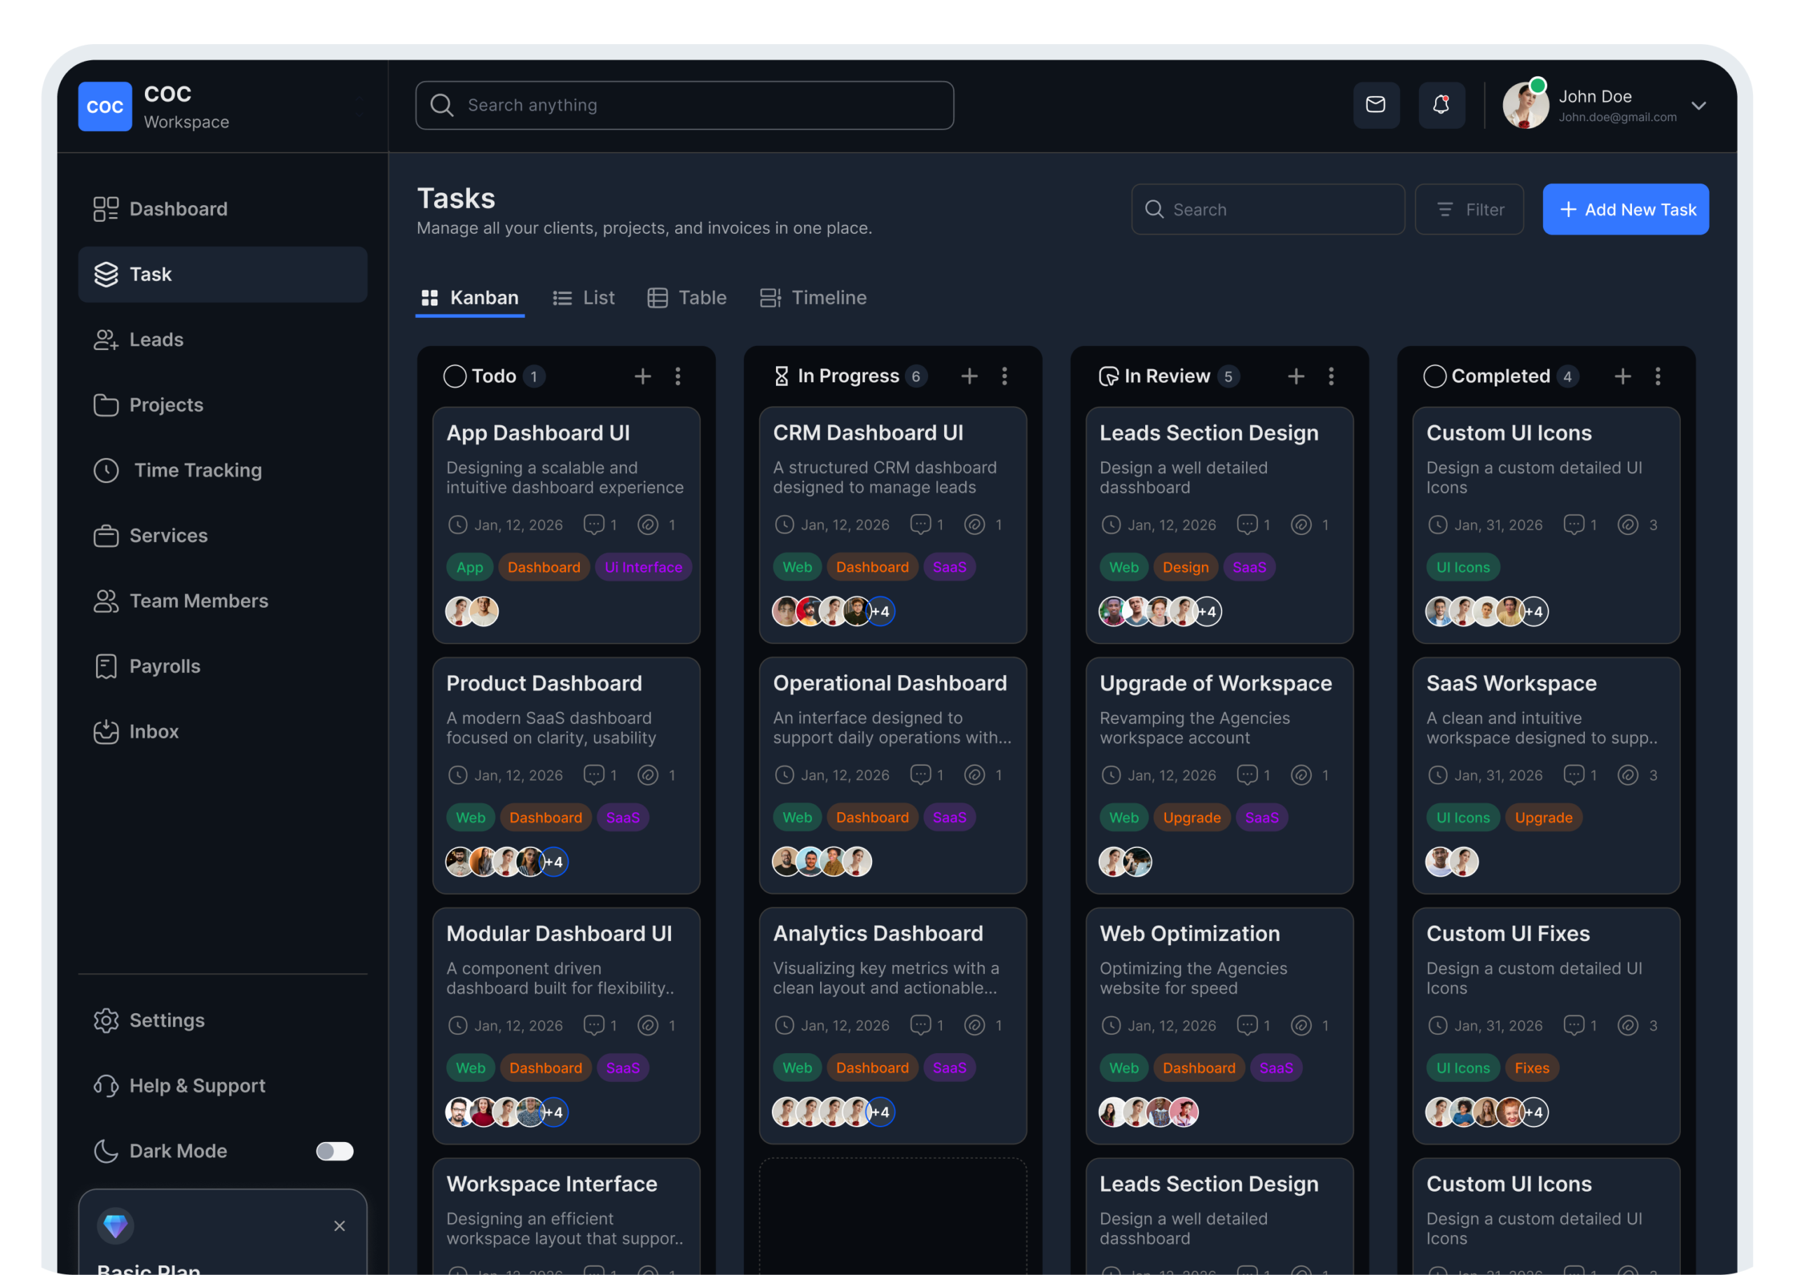The image size is (1793, 1275).
Task: Click the notification bell icon
Action: [1441, 104]
